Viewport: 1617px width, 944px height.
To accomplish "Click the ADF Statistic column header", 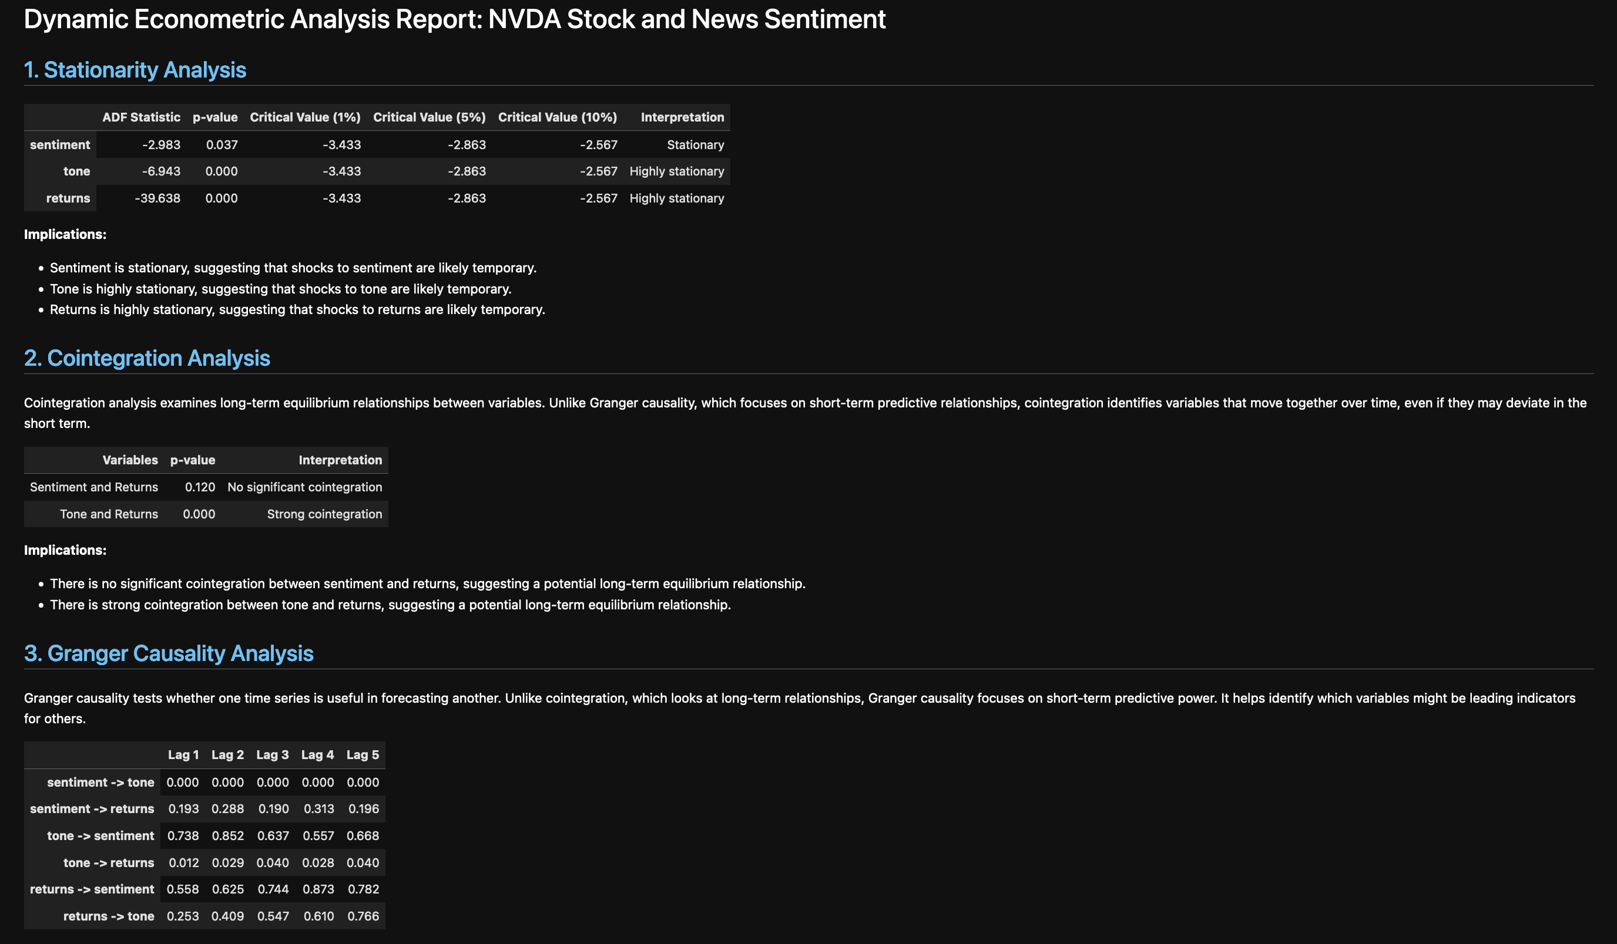I will pos(141,117).
